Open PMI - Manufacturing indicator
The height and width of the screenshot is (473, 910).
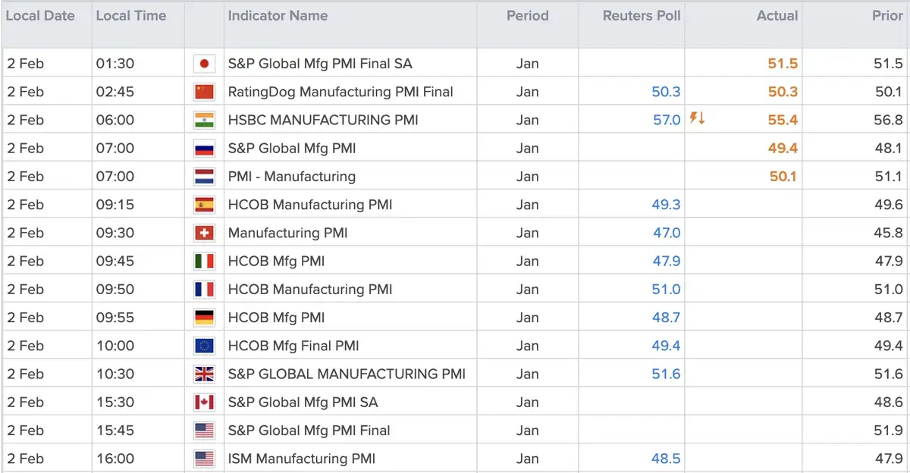(x=292, y=177)
